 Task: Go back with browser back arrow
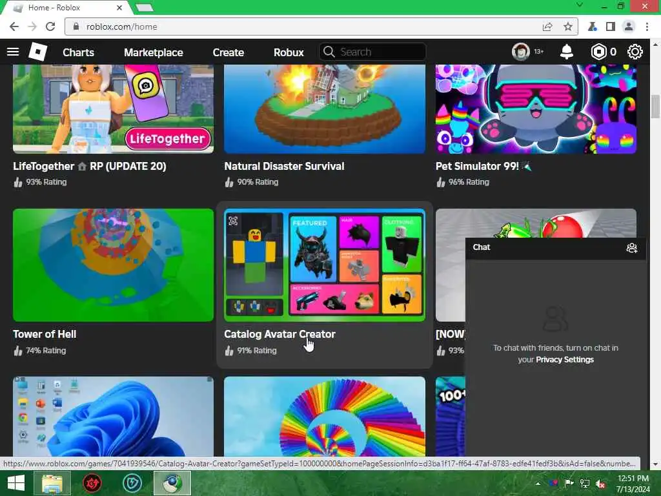click(x=14, y=26)
